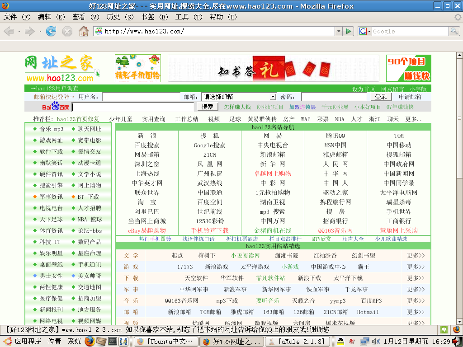Open the 90个项目赚钱快 ad banner
Image resolution: width=463 pixels, height=347 pixels.
coord(409,68)
